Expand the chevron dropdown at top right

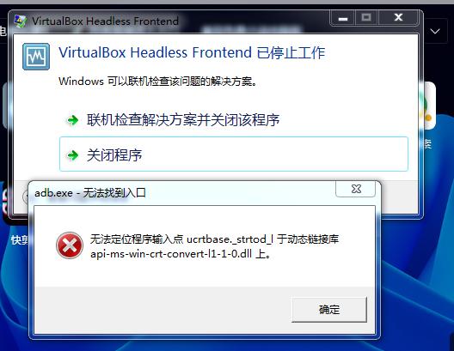pos(435,31)
